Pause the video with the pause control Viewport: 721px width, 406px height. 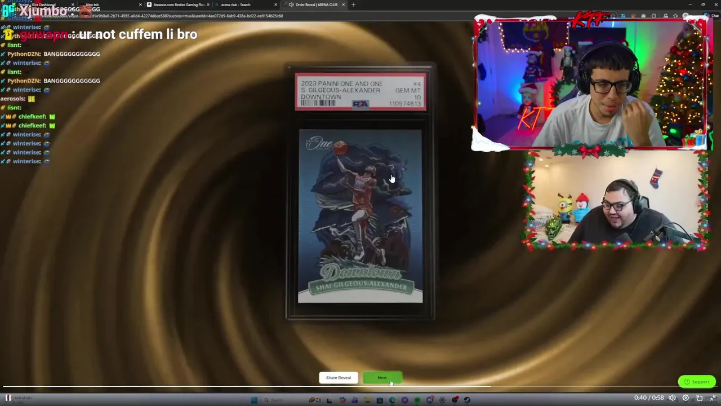point(8,398)
